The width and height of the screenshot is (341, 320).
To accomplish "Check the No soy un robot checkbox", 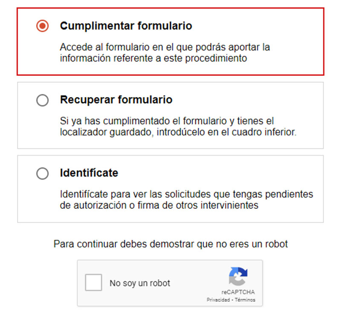I will pyautogui.click(x=94, y=283).
